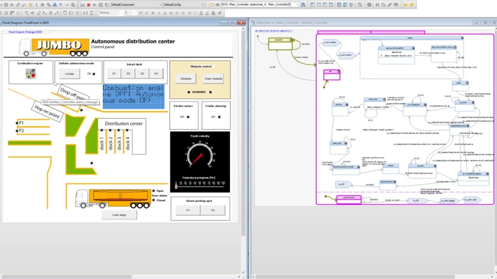Click the Clear obstacle button
Image resolution: width=497 pixels, height=279 pixels.
(x=213, y=79)
